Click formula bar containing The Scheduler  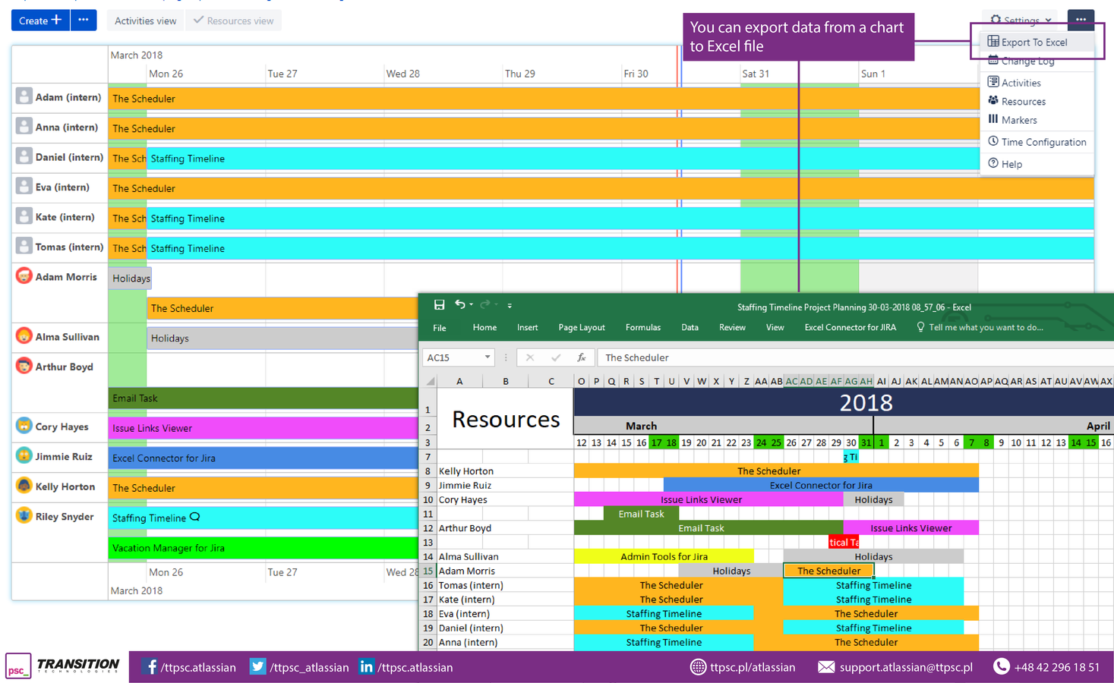(x=855, y=357)
